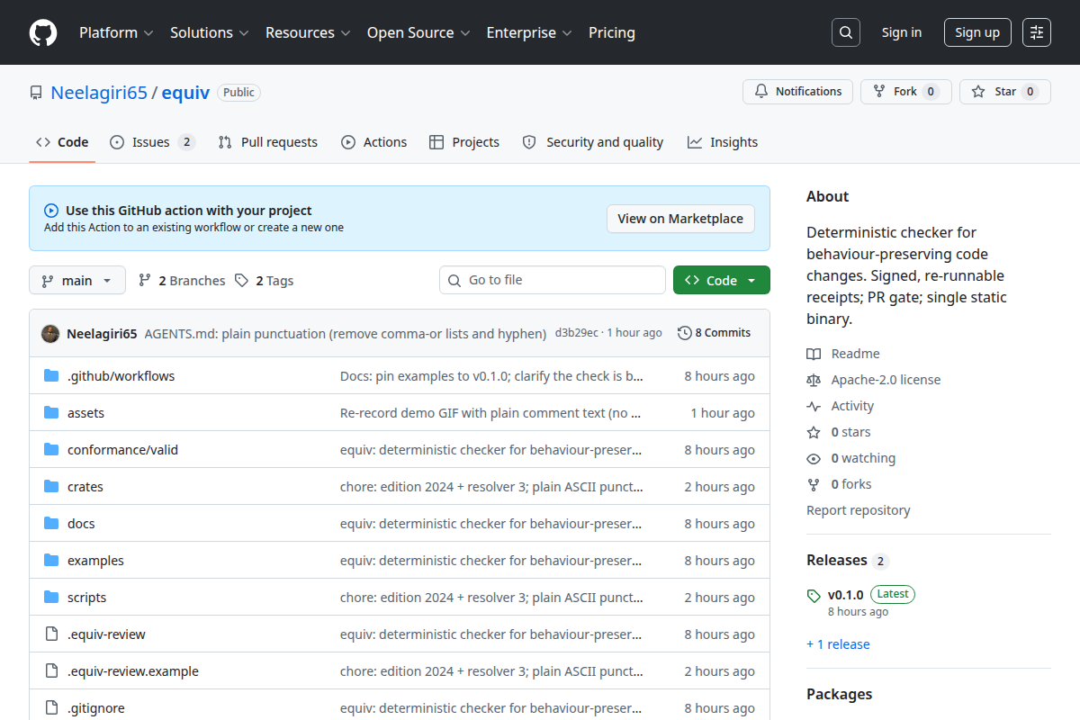Click the pulse icon beside Activity

pyautogui.click(x=814, y=406)
